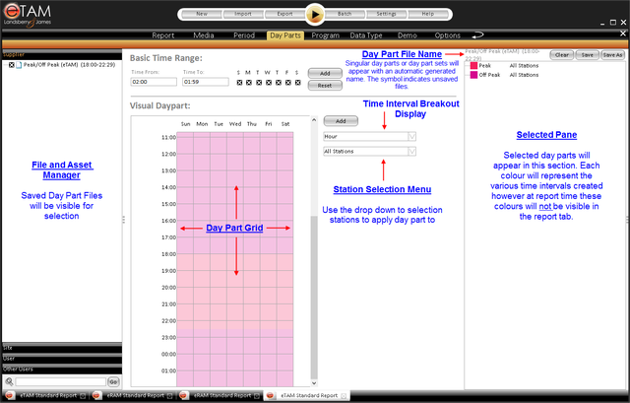Image resolution: width=630 pixels, height=403 pixels.
Task: Click the daypart grid scroll-down arrow
Action: pos(314,383)
